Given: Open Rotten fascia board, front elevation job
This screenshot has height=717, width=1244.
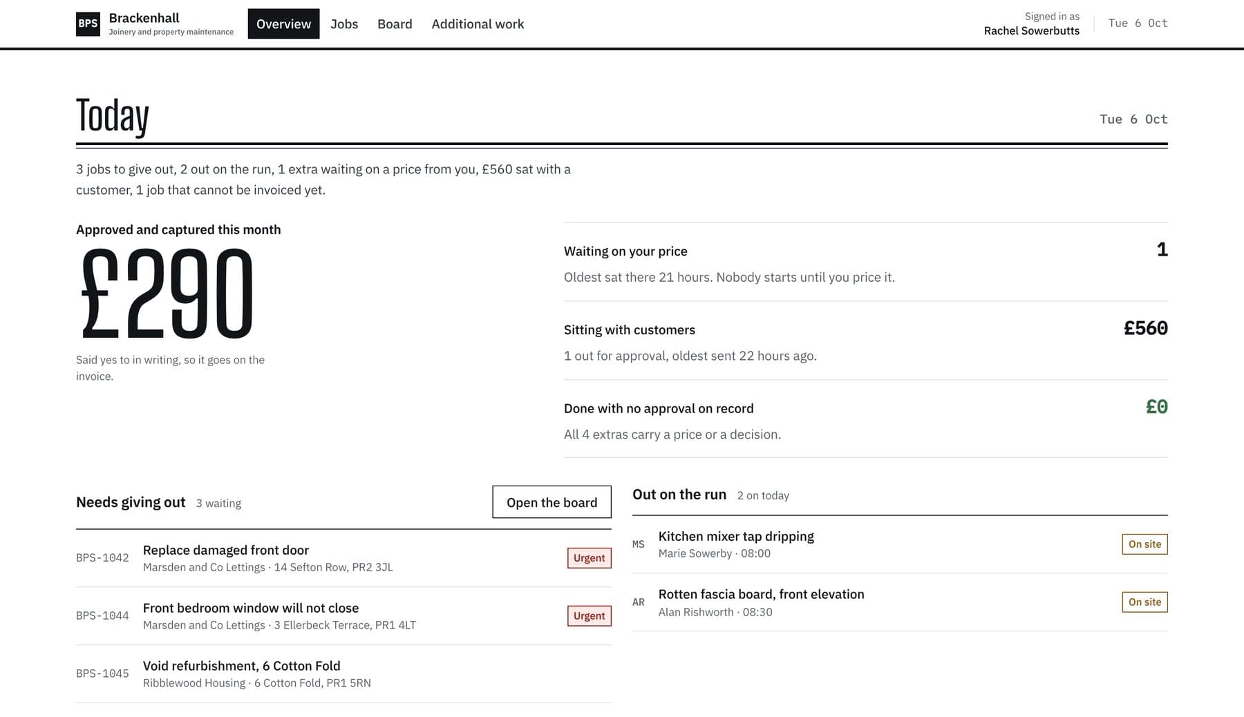Looking at the screenshot, I should click(x=900, y=602).
